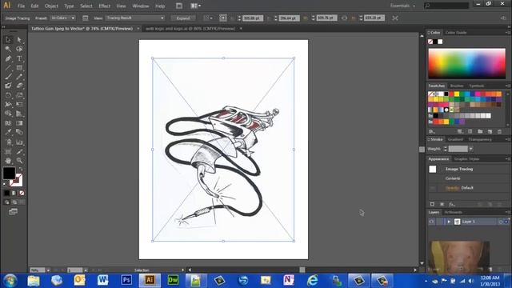This screenshot has height=288, width=512.
Task: Open the Preset dropdown for Image Tracing
Action: [x=63, y=18]
